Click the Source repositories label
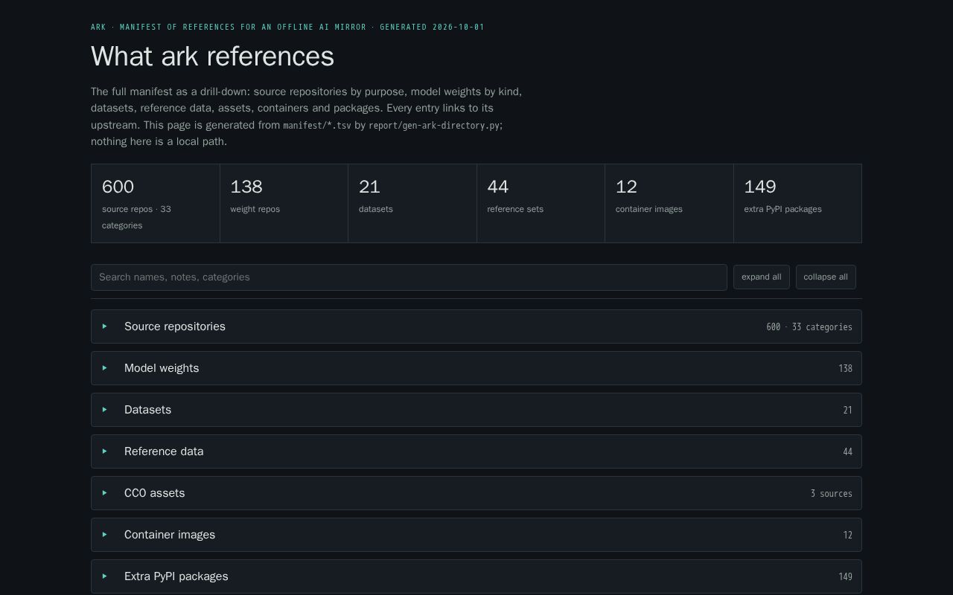 click(x=175, y=327)
